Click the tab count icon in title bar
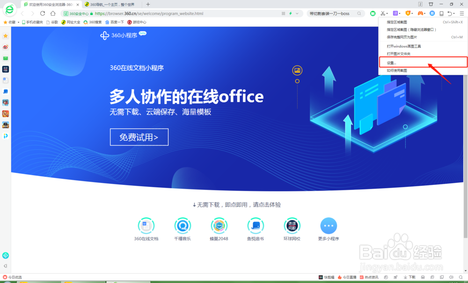Image resolution: width=468 pixels, height=283 pixels. (x=420, y=4)
